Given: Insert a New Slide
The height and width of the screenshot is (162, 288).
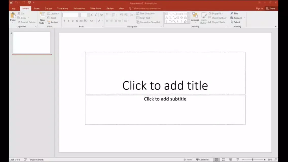Looking at the screenshot, I should coord(42,15).
